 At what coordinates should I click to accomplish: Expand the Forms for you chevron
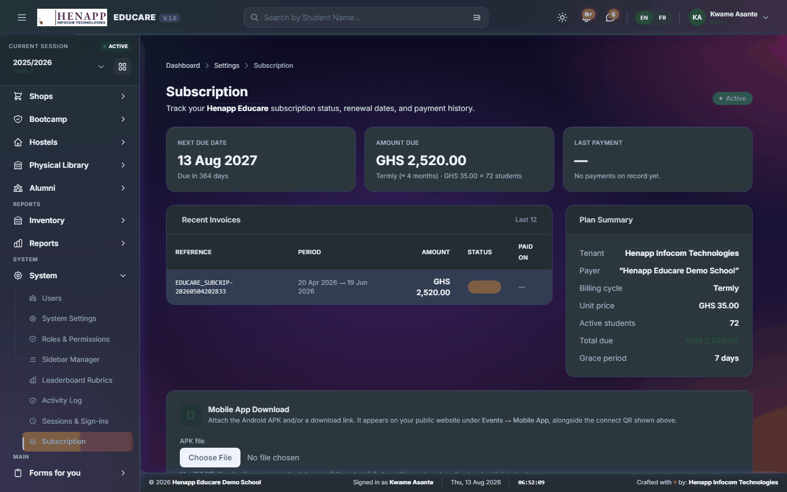[123, 473]
